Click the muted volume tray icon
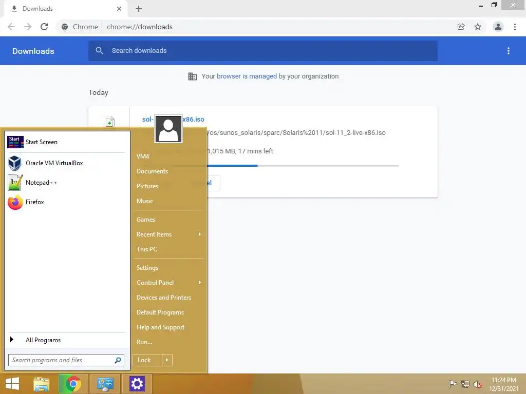Screen dimensions: 526x394 tap(478, 384)
